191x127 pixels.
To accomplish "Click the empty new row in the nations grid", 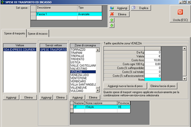I will click(102, 111).
